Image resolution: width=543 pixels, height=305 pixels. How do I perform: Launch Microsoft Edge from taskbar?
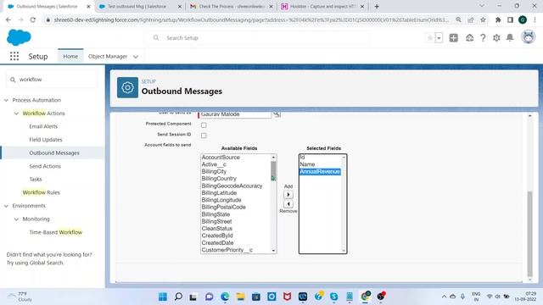(x=225, y=297)
